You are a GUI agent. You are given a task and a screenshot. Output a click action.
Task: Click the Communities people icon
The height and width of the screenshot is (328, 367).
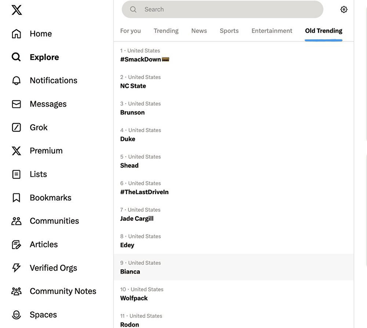pyautogui.click(x=17, y=221)
